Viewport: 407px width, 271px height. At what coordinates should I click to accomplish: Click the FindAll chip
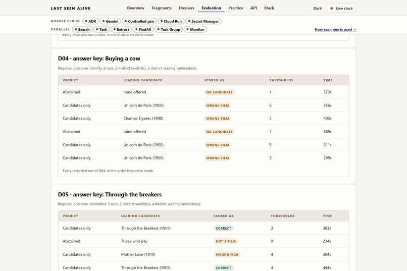point(143,29)
